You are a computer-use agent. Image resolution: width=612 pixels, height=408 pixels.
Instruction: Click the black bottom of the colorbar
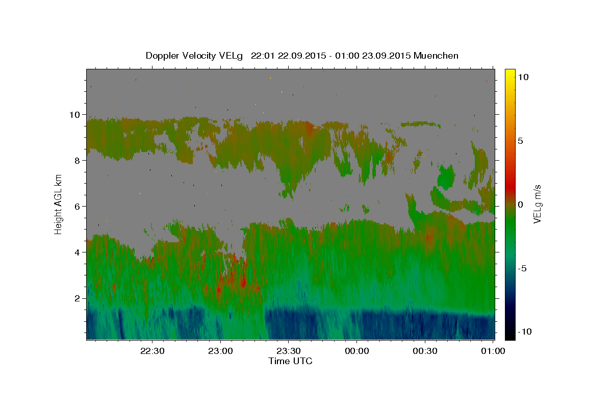509,334
